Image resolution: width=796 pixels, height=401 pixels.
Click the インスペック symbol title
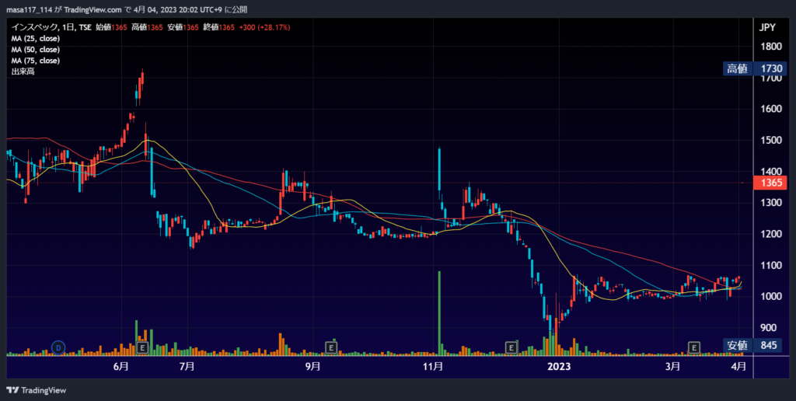click(x=34, y=27)
